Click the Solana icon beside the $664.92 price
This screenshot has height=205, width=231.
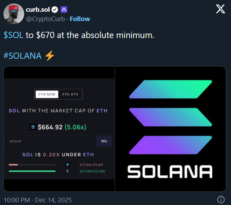[x=33, y=126]
